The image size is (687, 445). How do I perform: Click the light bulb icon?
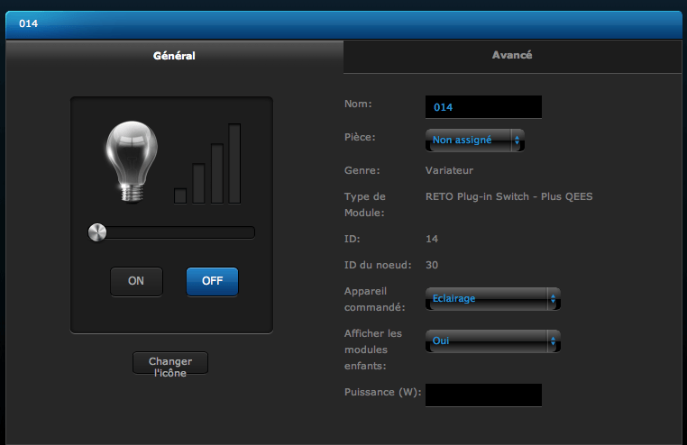click(132, 162)
